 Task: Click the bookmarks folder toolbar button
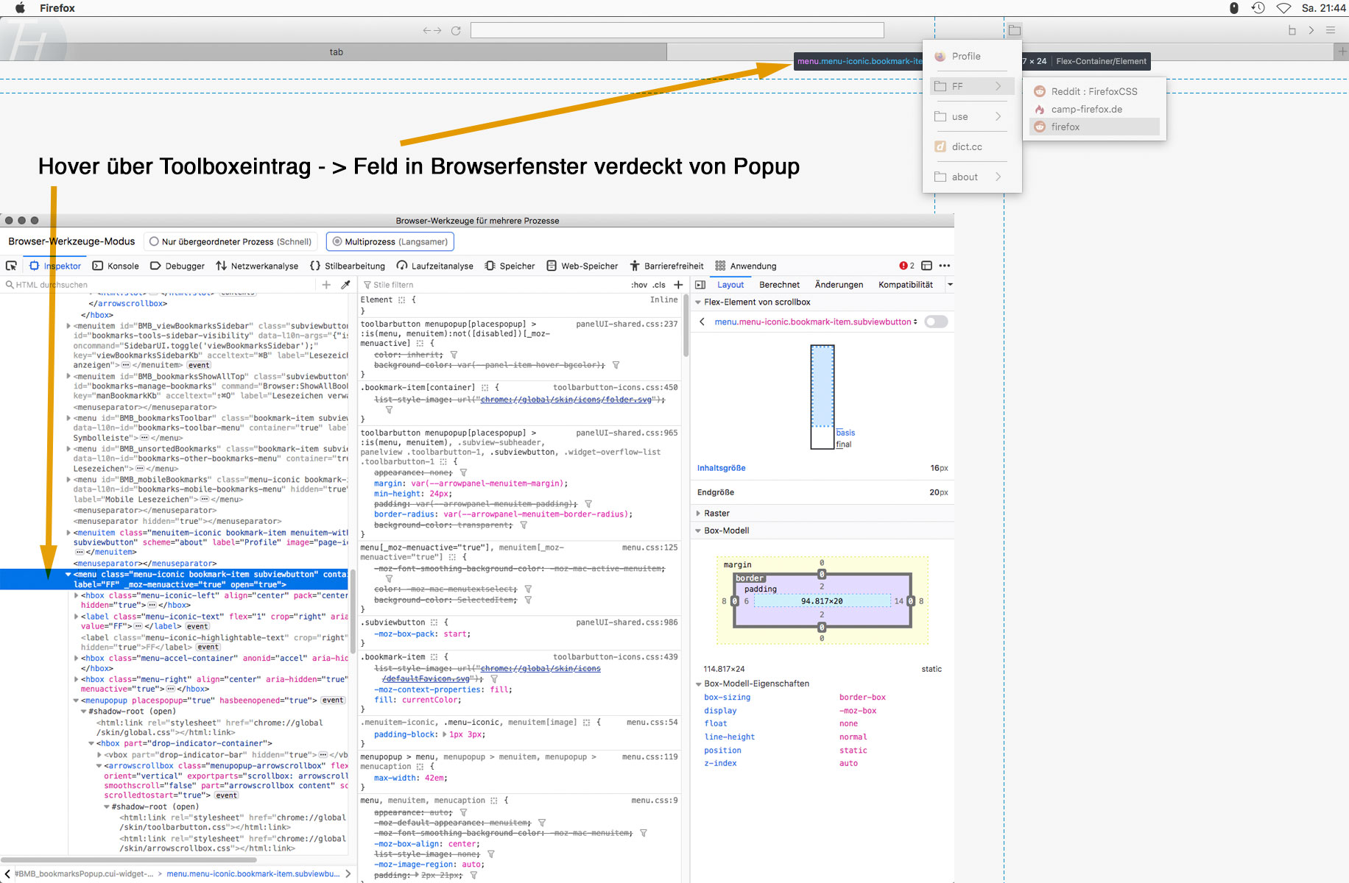pyautogui.click(x=1014, y=30)
